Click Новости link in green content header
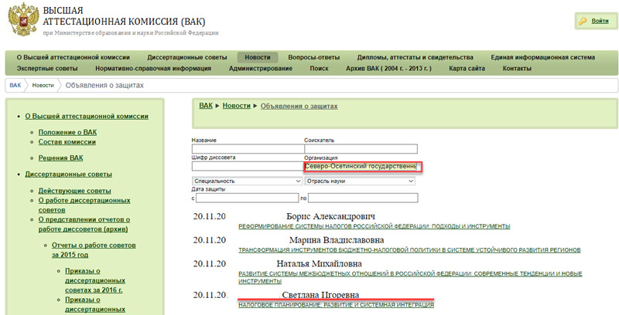The image size is (619, 315). pyautogui.click(x=237, y=106)
